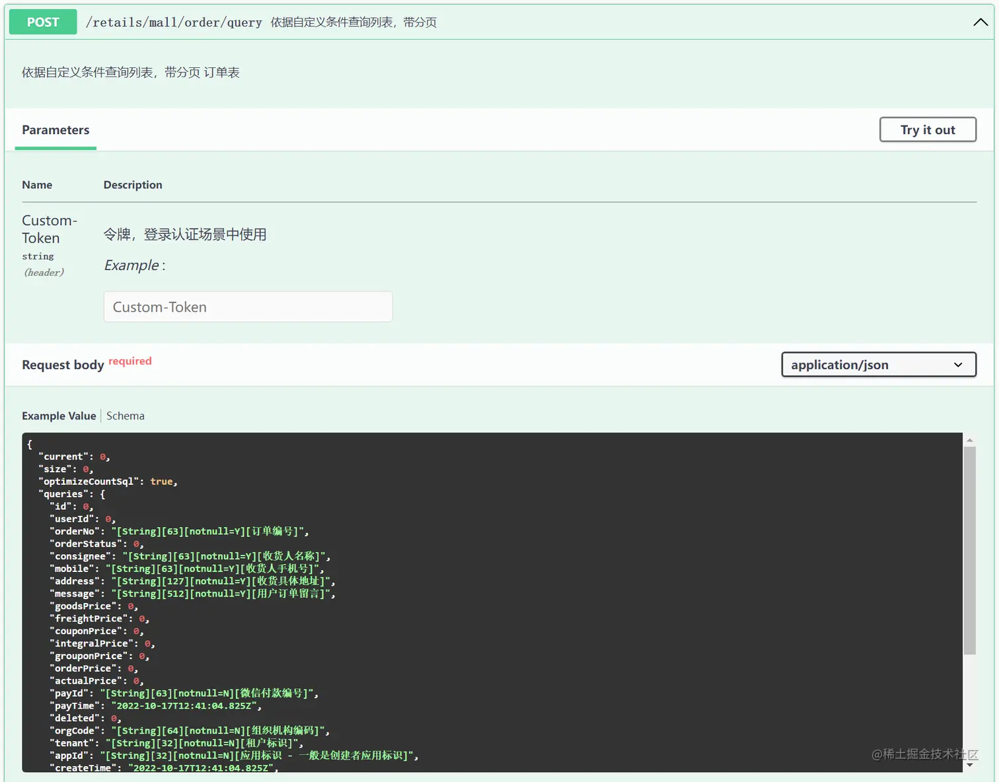999x782 pixels.
Task: Click the "tenant" line in example JSON
Action: [x=176, y=743]
